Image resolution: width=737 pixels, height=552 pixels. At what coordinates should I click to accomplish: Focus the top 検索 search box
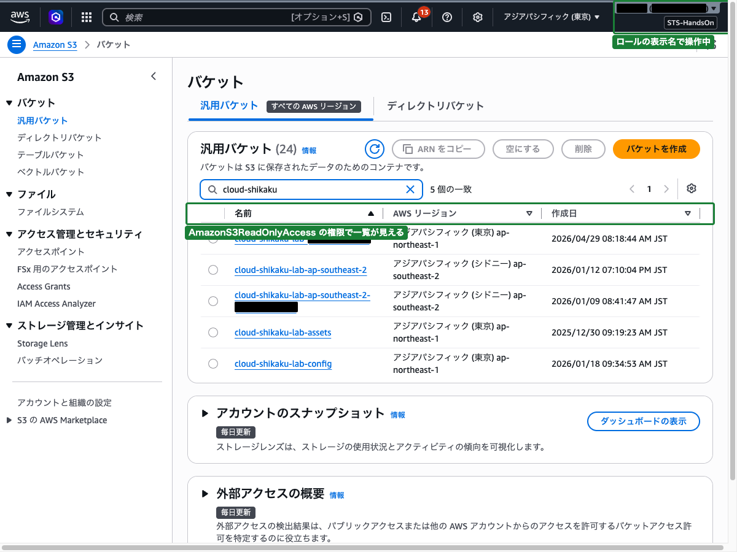pos(236,17)
